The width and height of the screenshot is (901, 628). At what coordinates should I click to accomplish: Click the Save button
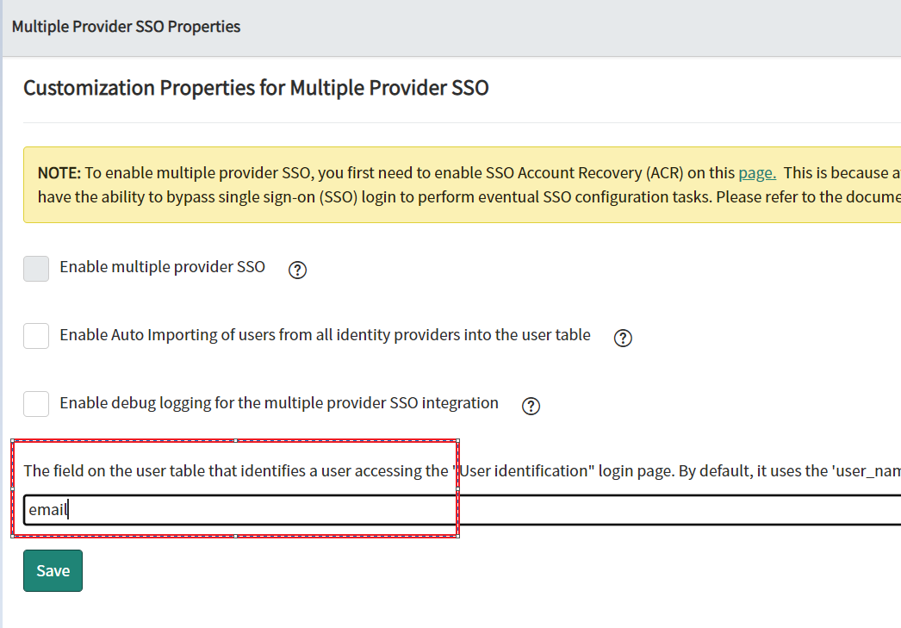tap(53, 570)
